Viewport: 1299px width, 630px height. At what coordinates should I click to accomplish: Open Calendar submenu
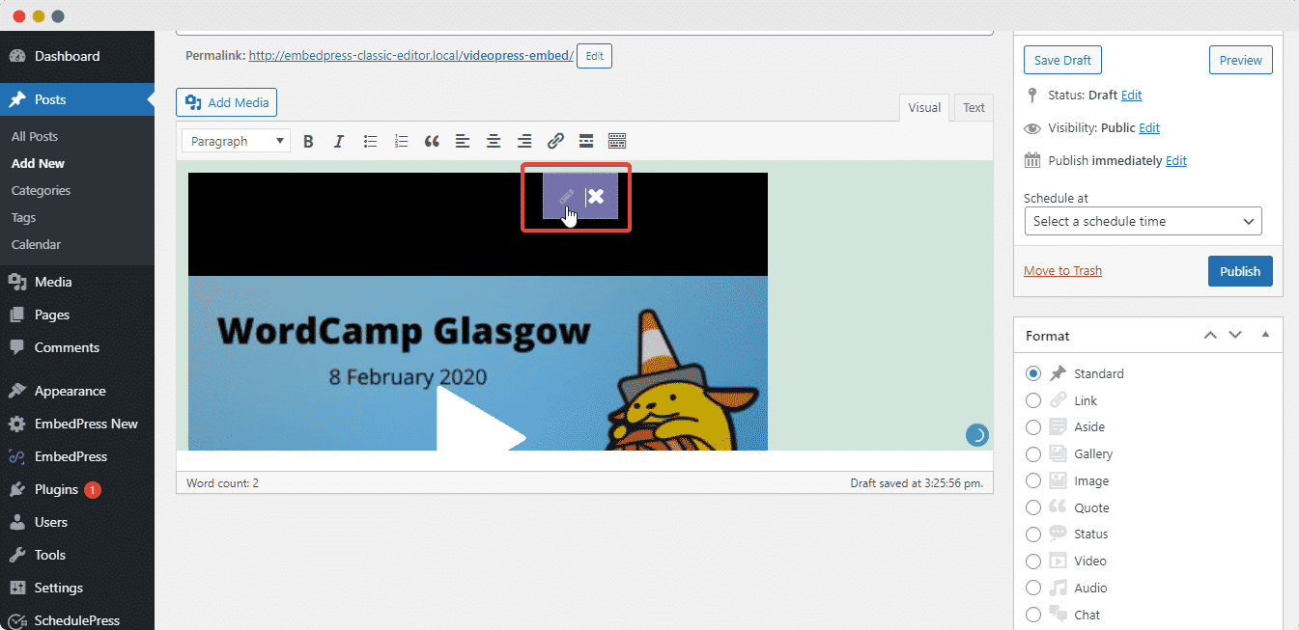(x=37, y=244)
